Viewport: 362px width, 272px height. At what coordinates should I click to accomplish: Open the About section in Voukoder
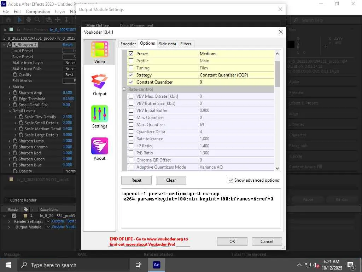(99, 149)
